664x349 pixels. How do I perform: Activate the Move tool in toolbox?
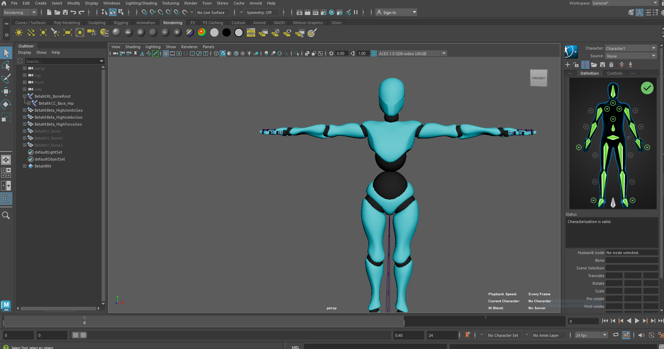click(6, 91)
